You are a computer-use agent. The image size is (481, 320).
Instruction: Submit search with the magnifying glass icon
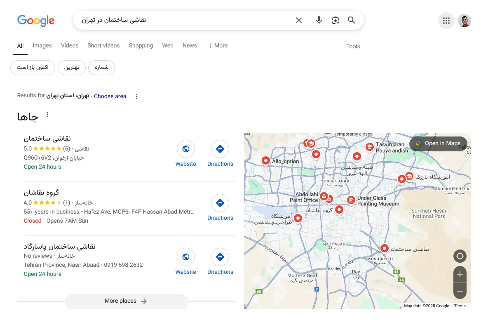pyautogui.click(x=352, y=20)
